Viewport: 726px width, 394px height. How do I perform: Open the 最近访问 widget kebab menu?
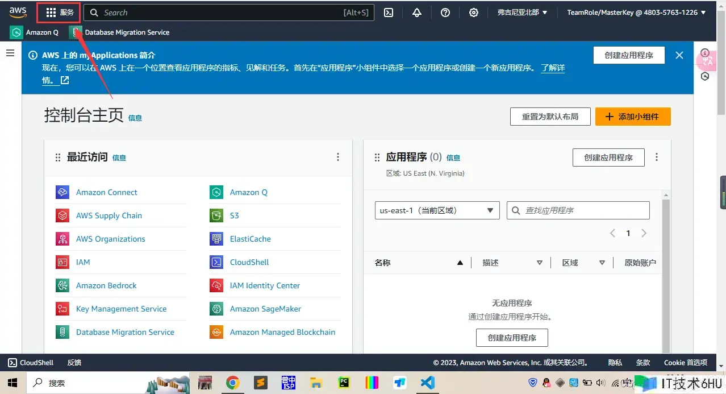[x=338, y=157]
